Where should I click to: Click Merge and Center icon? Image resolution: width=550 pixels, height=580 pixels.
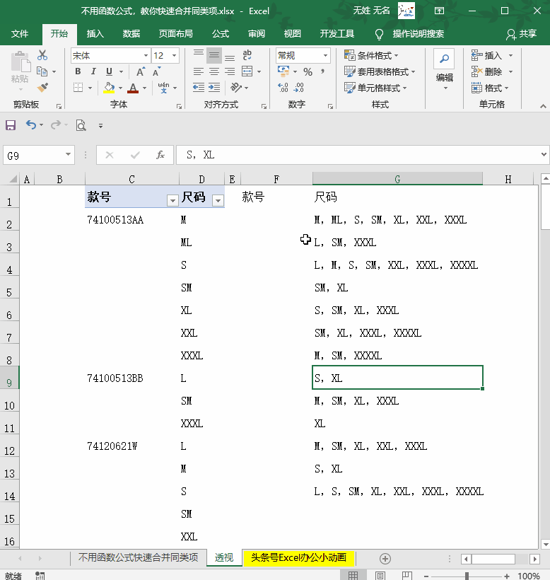pyautogui.click(x=247, y=71)
